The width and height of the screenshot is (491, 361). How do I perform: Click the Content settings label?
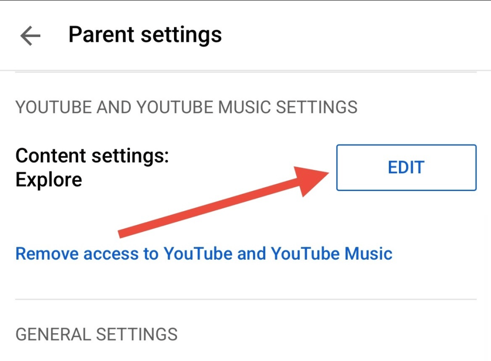(x=92, y=156)
